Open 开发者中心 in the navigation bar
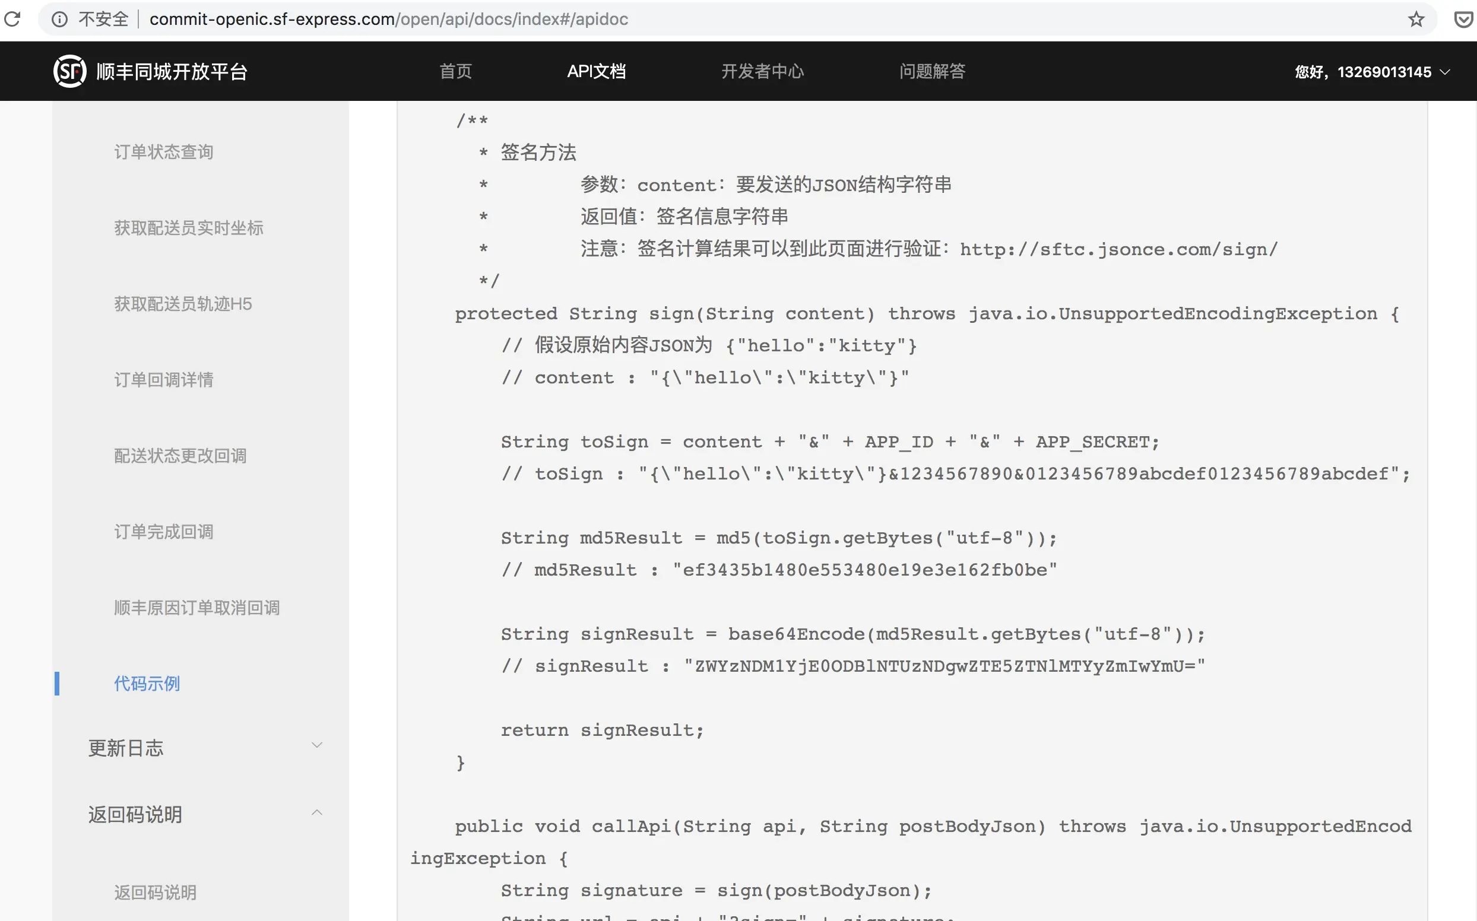This screenshot has height=921, width=1477. click(762, 71)
